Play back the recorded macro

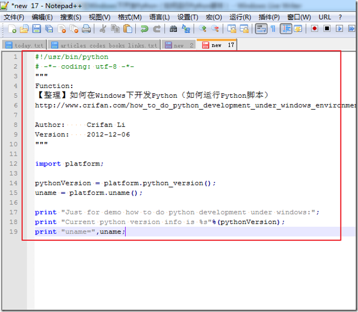pos(339,28)
